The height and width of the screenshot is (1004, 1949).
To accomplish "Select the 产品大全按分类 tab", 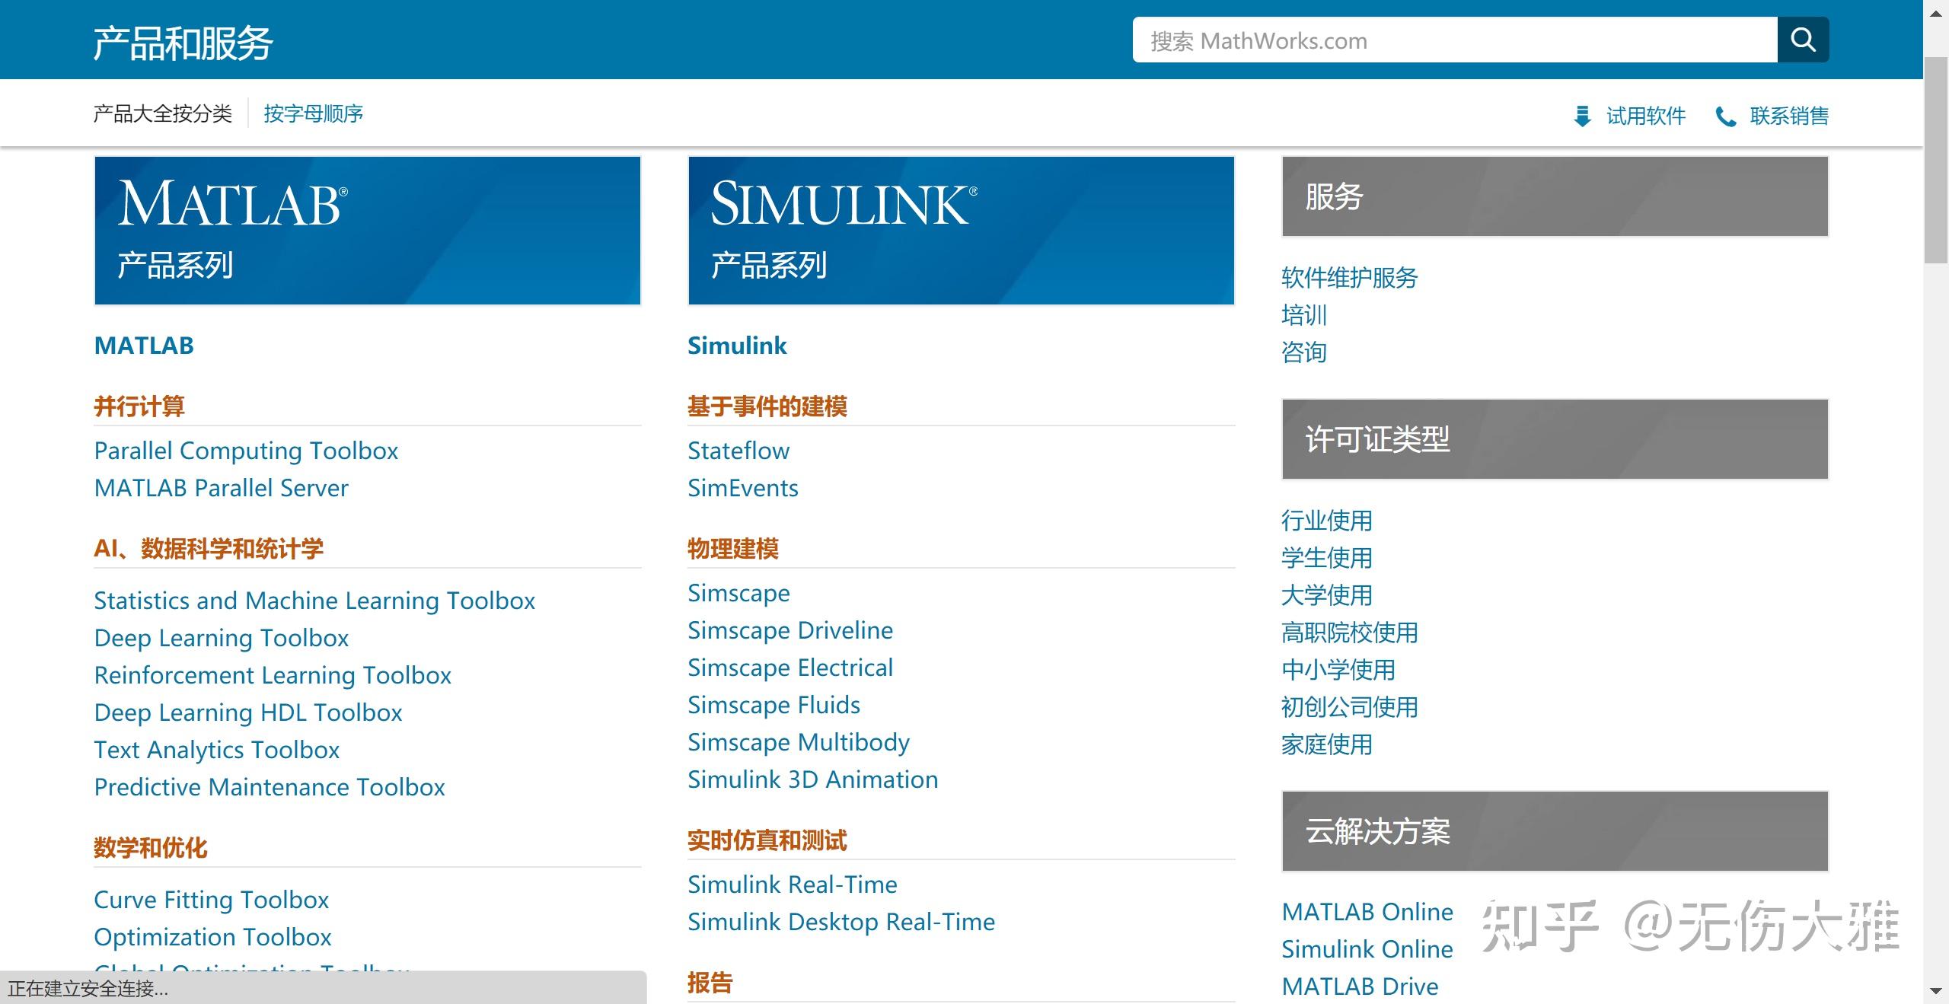I will click(x=162, y=114).
